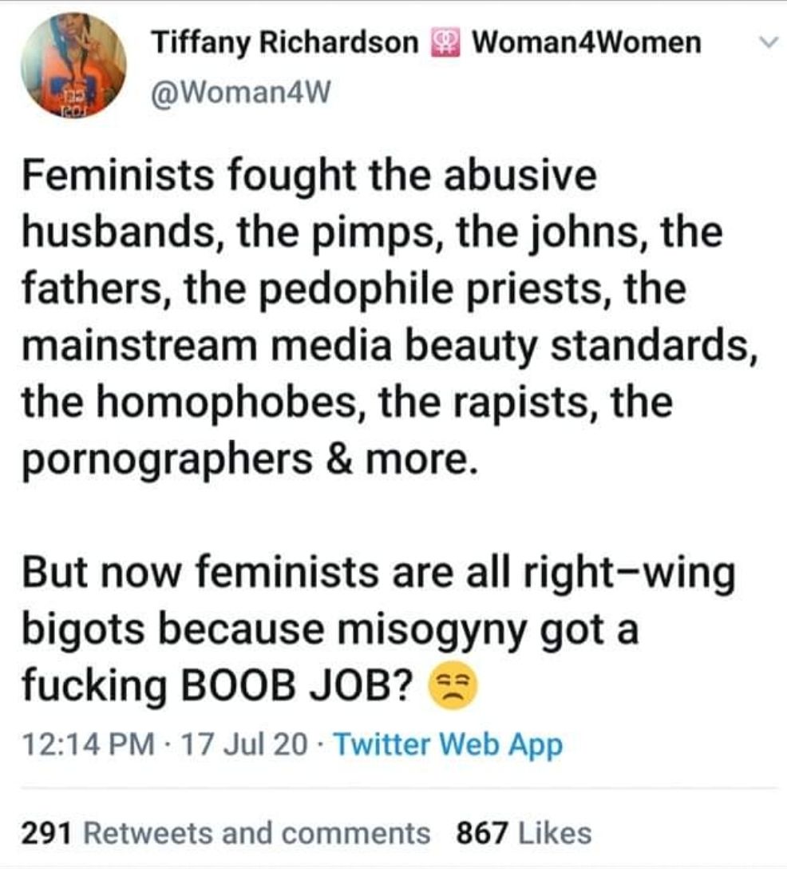
Task: Click the 867 likes count number
Action: pos(481,833)
